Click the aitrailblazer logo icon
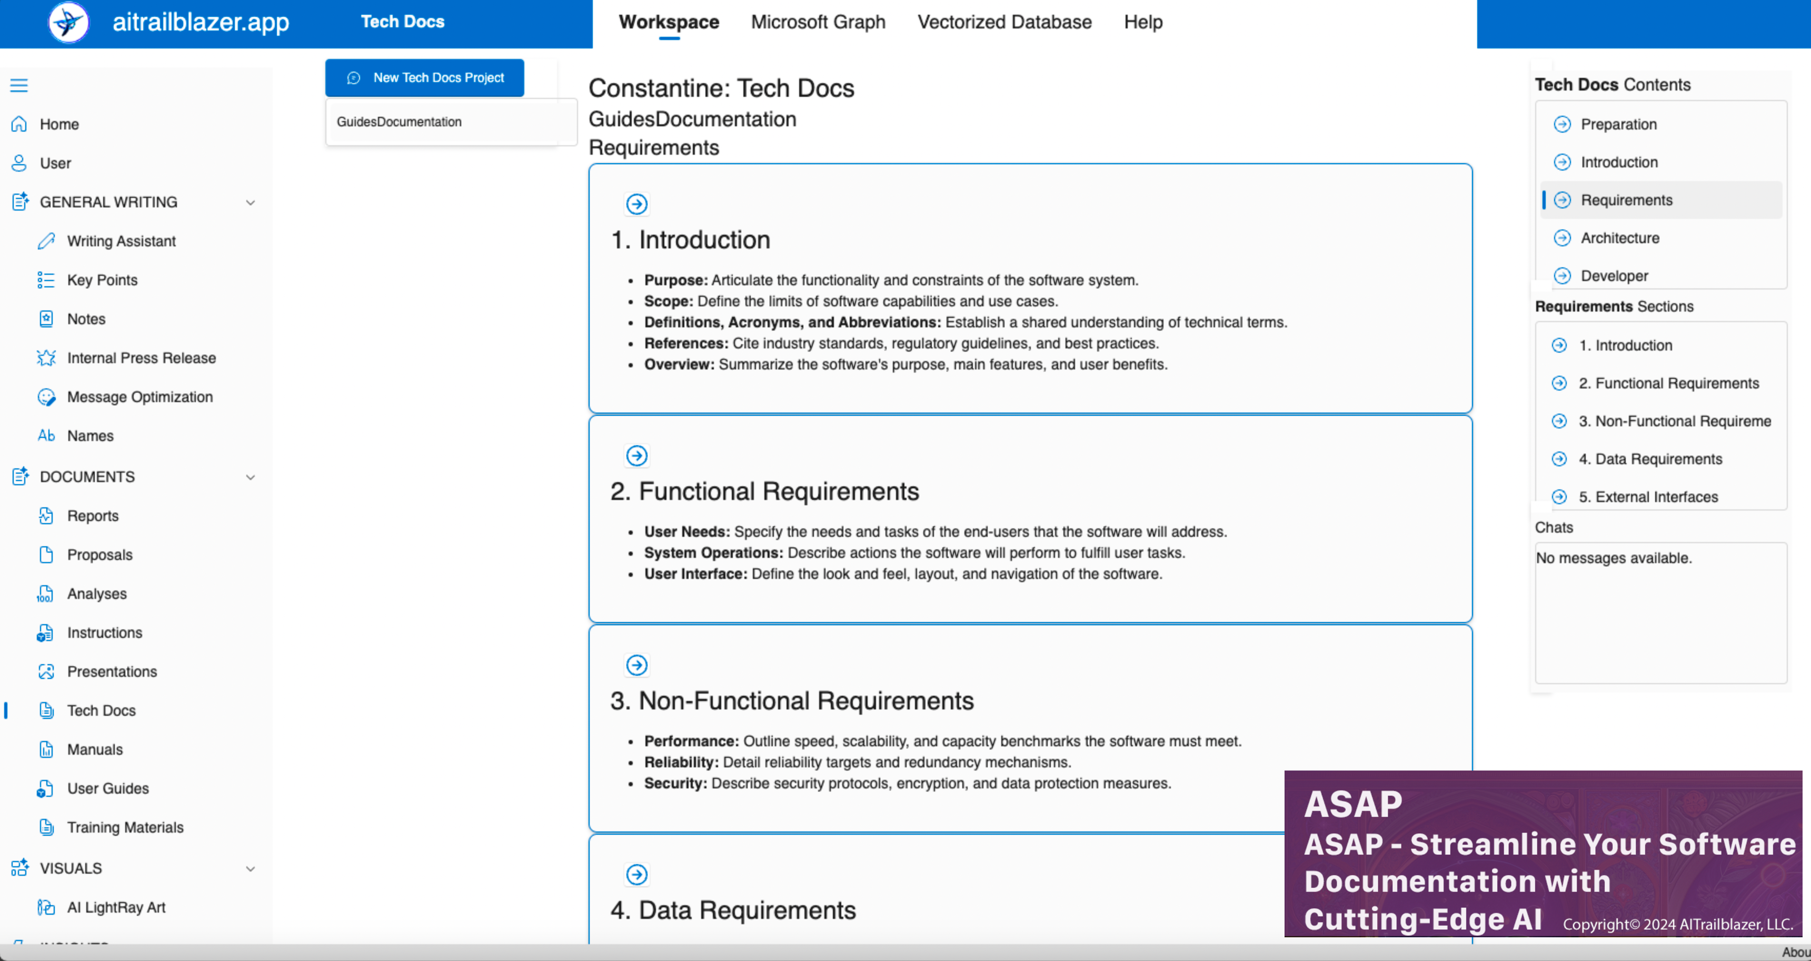 click(x=68, y=23)
